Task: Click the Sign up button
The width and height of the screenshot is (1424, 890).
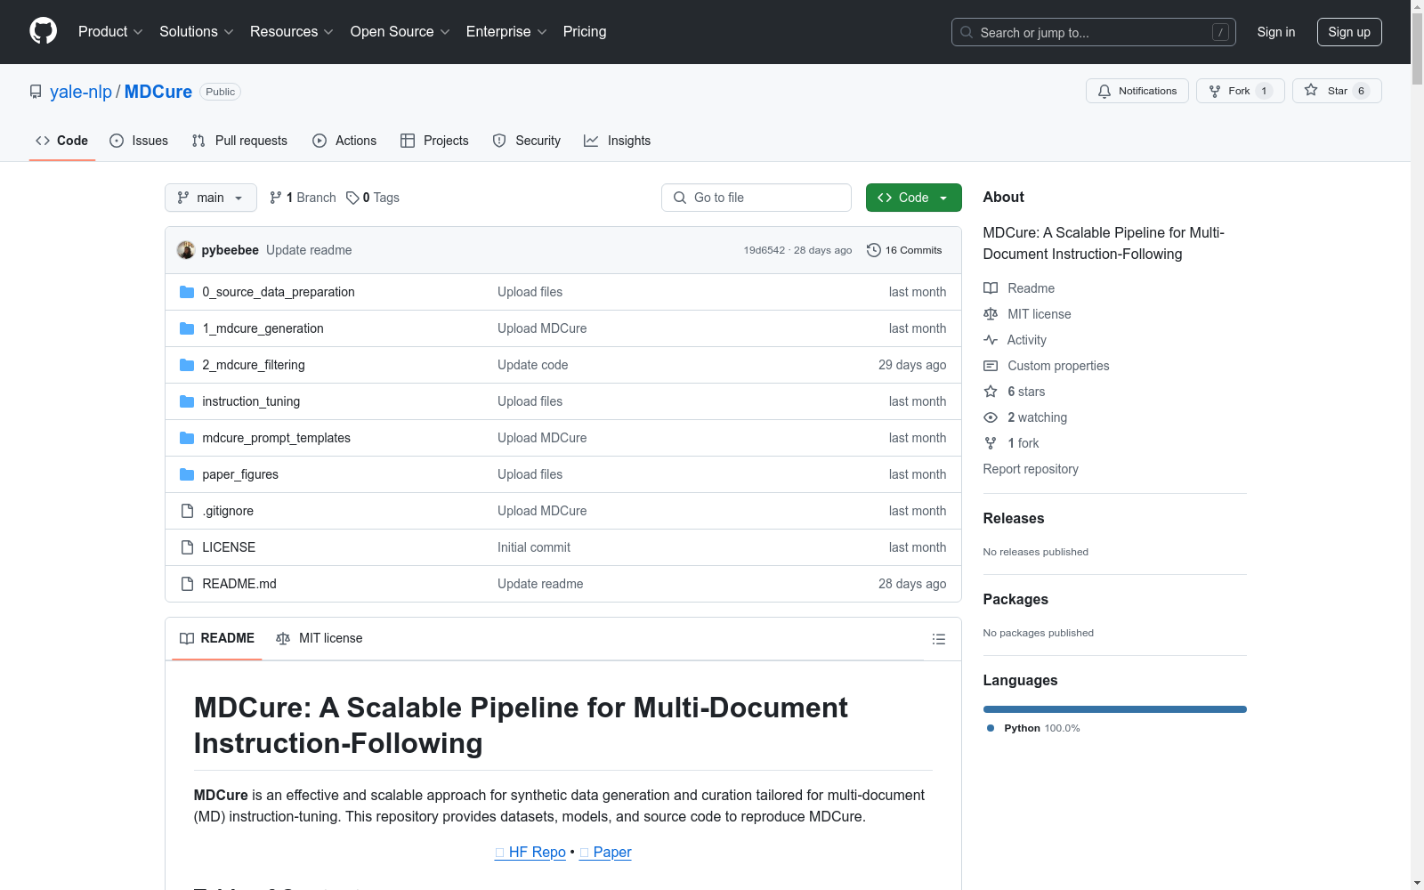Action: tap(1349, 32)
